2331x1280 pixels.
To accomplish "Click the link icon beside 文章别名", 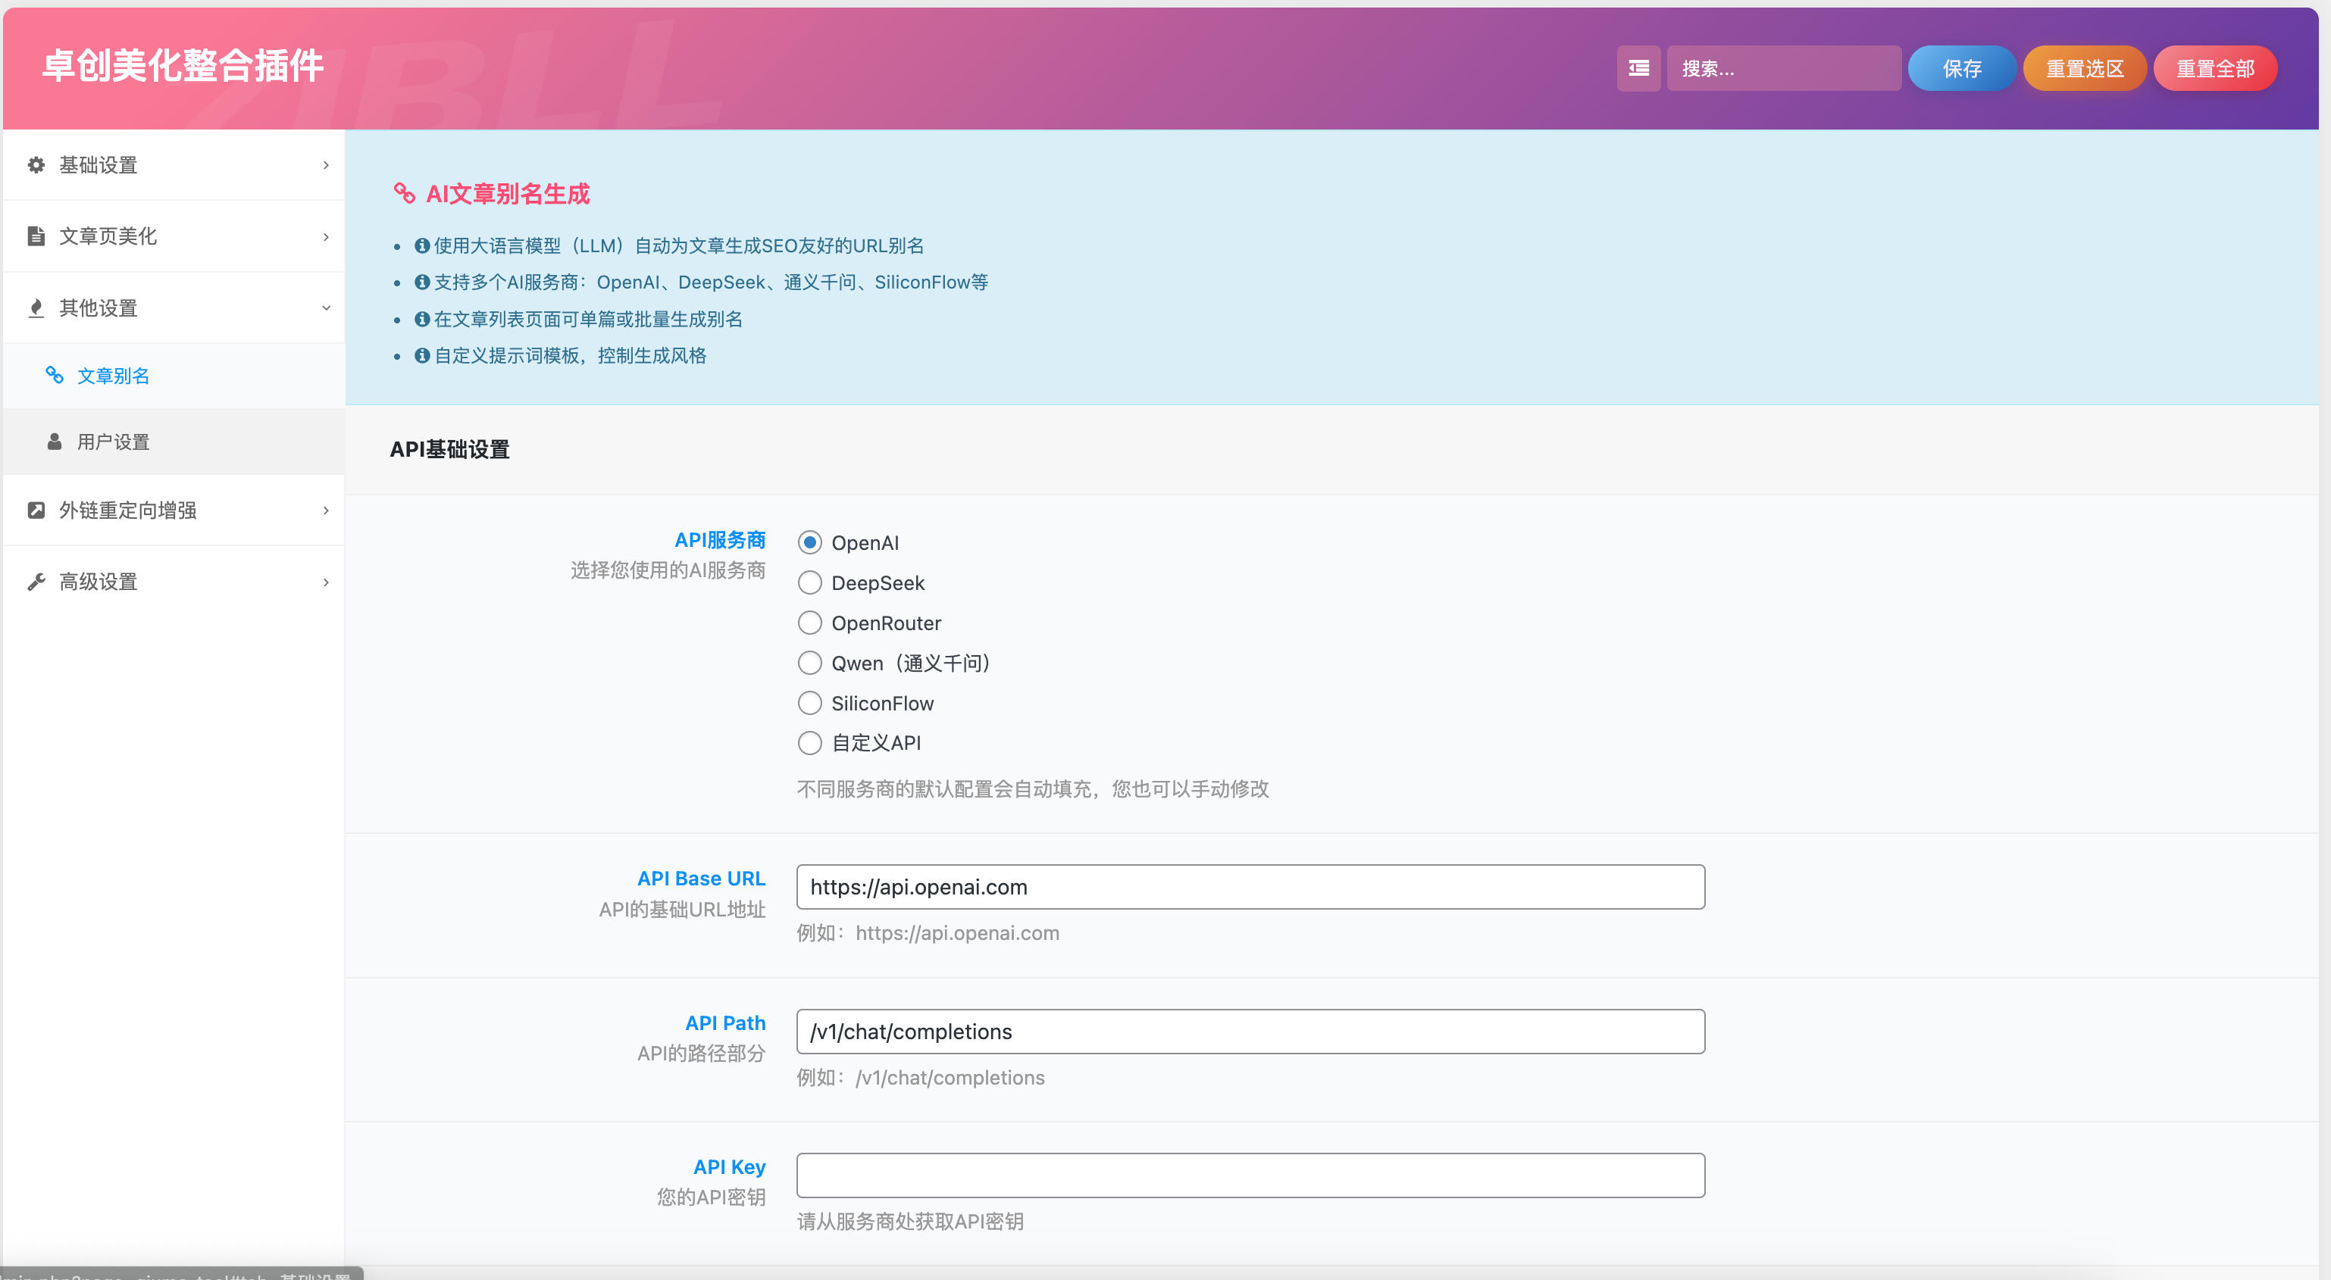I will pos(55,374).
